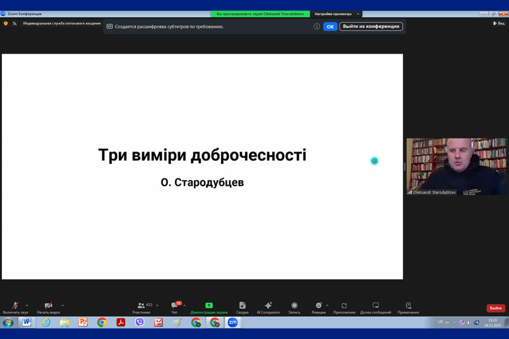
Task: Open Приложения apps panel
Action: (344, 306)
